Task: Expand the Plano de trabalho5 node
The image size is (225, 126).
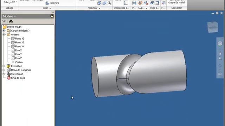Action: point(4,70)
